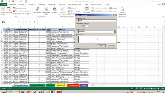Click zoom out minus button
Screen dimensions: 165x93
tap(144, 88)
